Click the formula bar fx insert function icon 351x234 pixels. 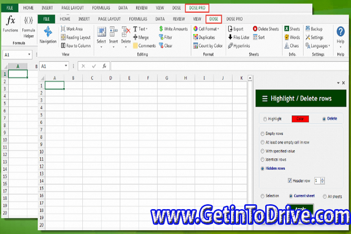(104, 66)
